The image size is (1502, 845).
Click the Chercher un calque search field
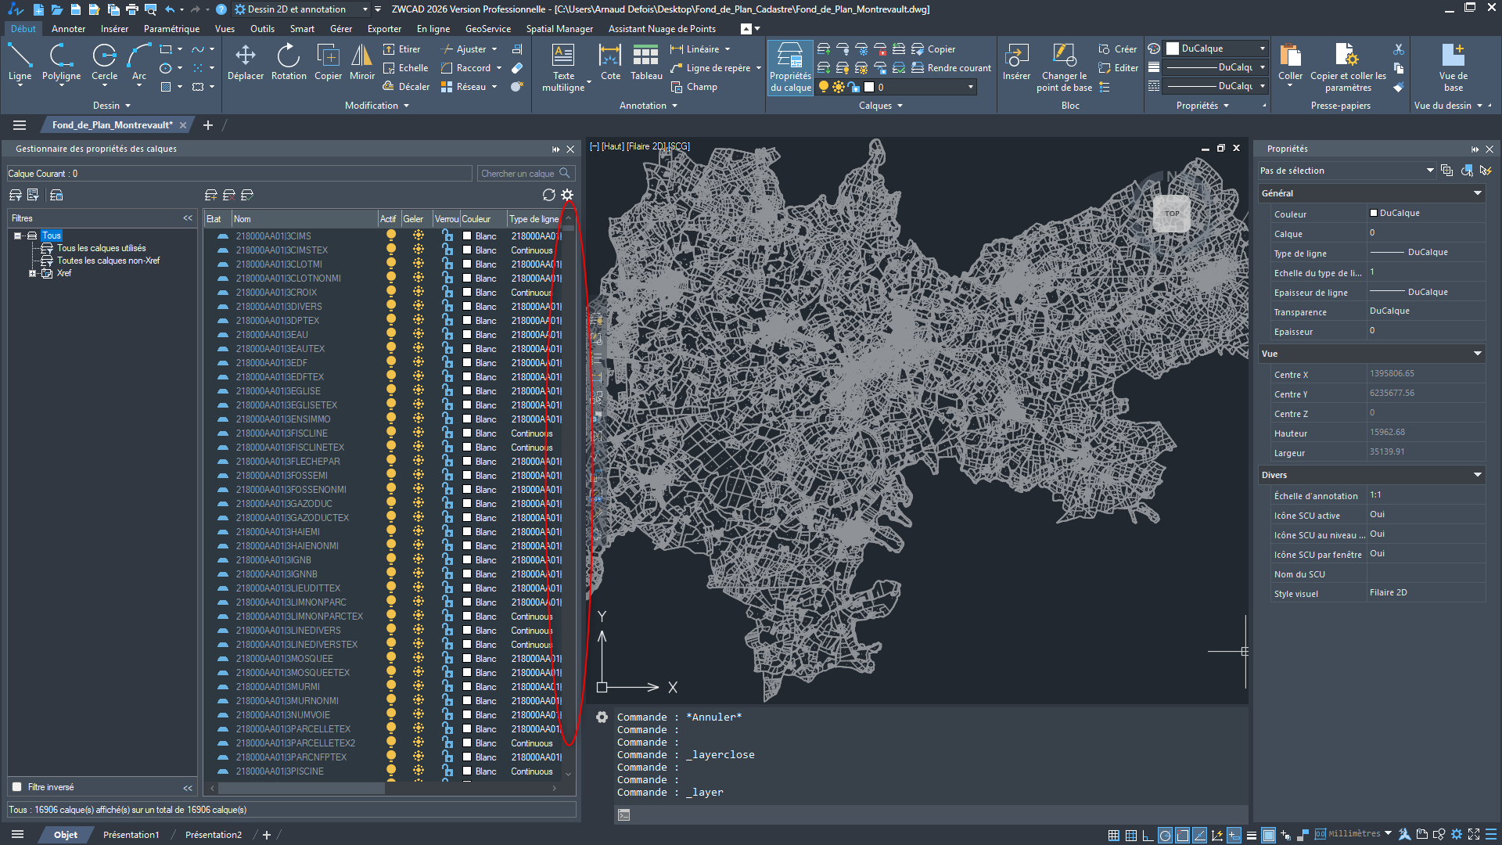tap(518, 174)
